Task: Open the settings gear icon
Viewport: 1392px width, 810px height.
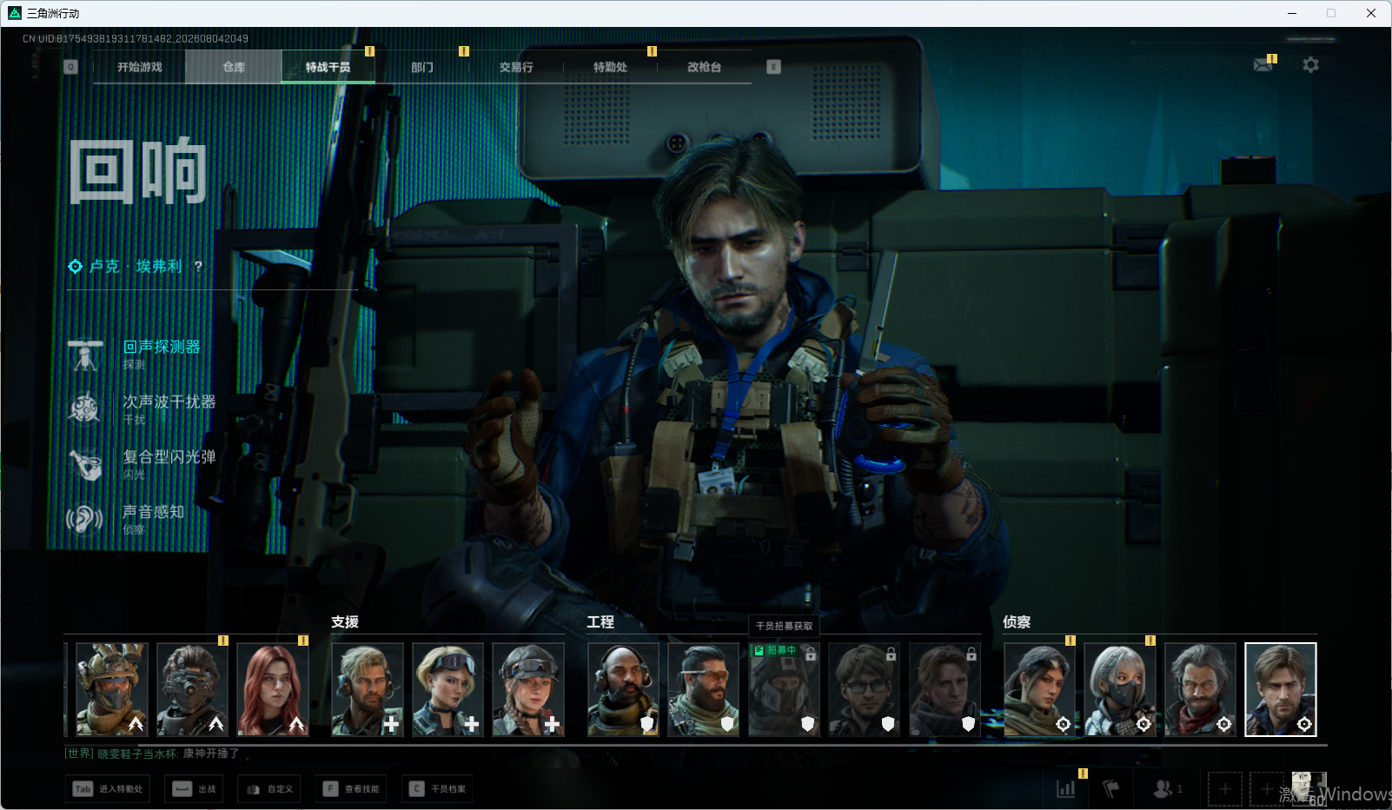Action: tap(1310, 65)
